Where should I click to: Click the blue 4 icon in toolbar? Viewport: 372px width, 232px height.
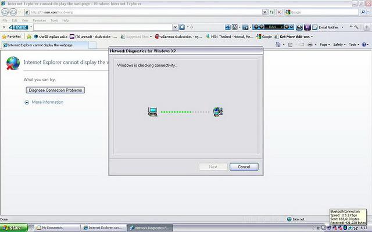pyautogui.click(x=227, y=27)
